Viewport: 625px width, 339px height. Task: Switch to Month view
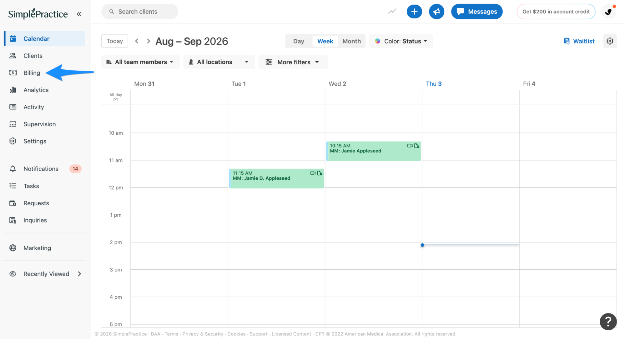coord(351,41)
